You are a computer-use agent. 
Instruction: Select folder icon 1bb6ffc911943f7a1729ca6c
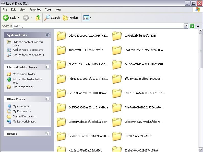[x=61, y=50]
